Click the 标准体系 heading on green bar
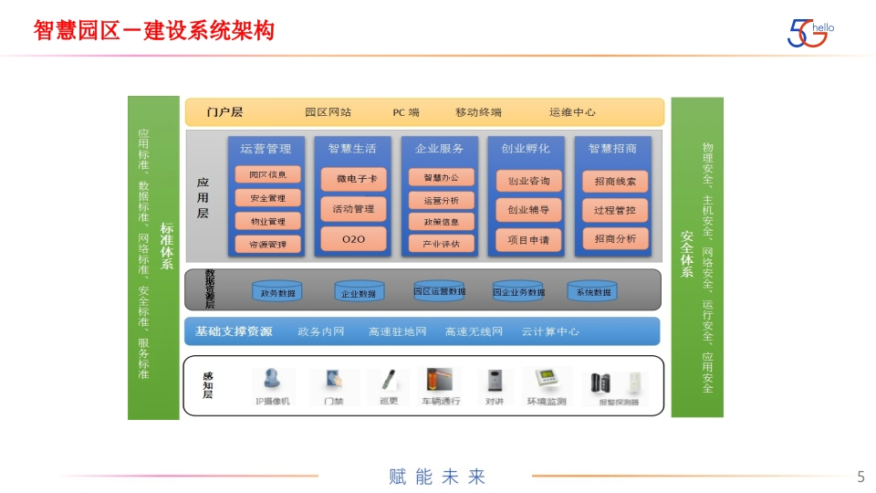This screenshot has height=493, width=876. click(x=166, y=246)
